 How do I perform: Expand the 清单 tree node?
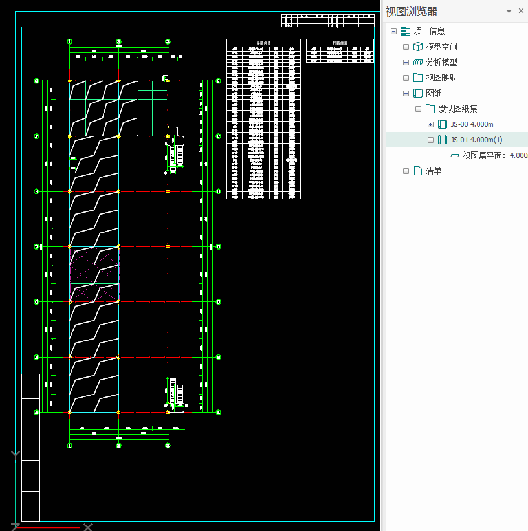tap(406, 171)
